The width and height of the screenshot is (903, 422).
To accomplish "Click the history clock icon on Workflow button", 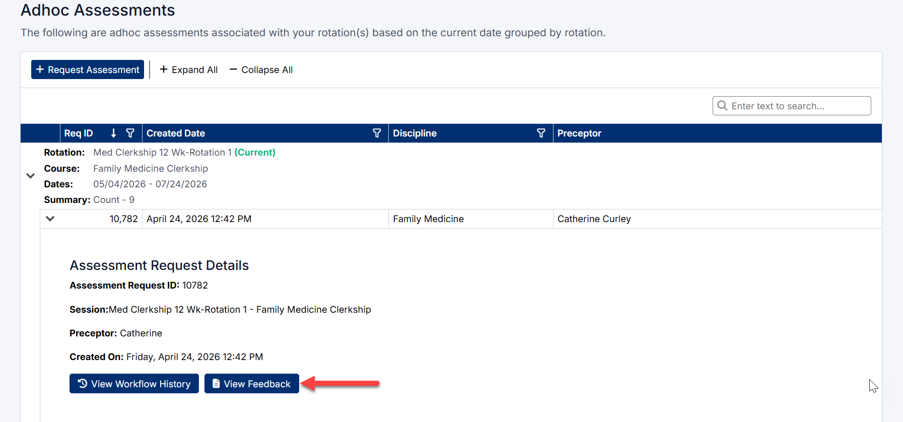I will coord(83,384).
